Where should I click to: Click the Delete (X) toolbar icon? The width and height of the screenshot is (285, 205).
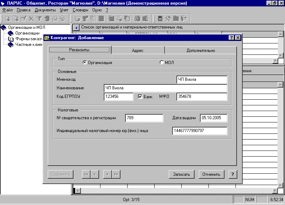point(31,19)
